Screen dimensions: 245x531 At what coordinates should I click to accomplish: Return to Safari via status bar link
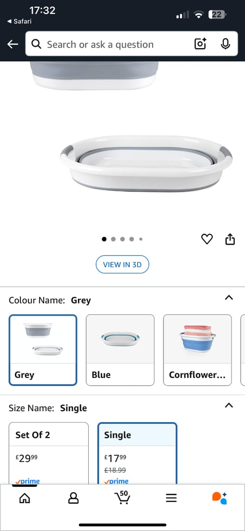click(19, 21)
